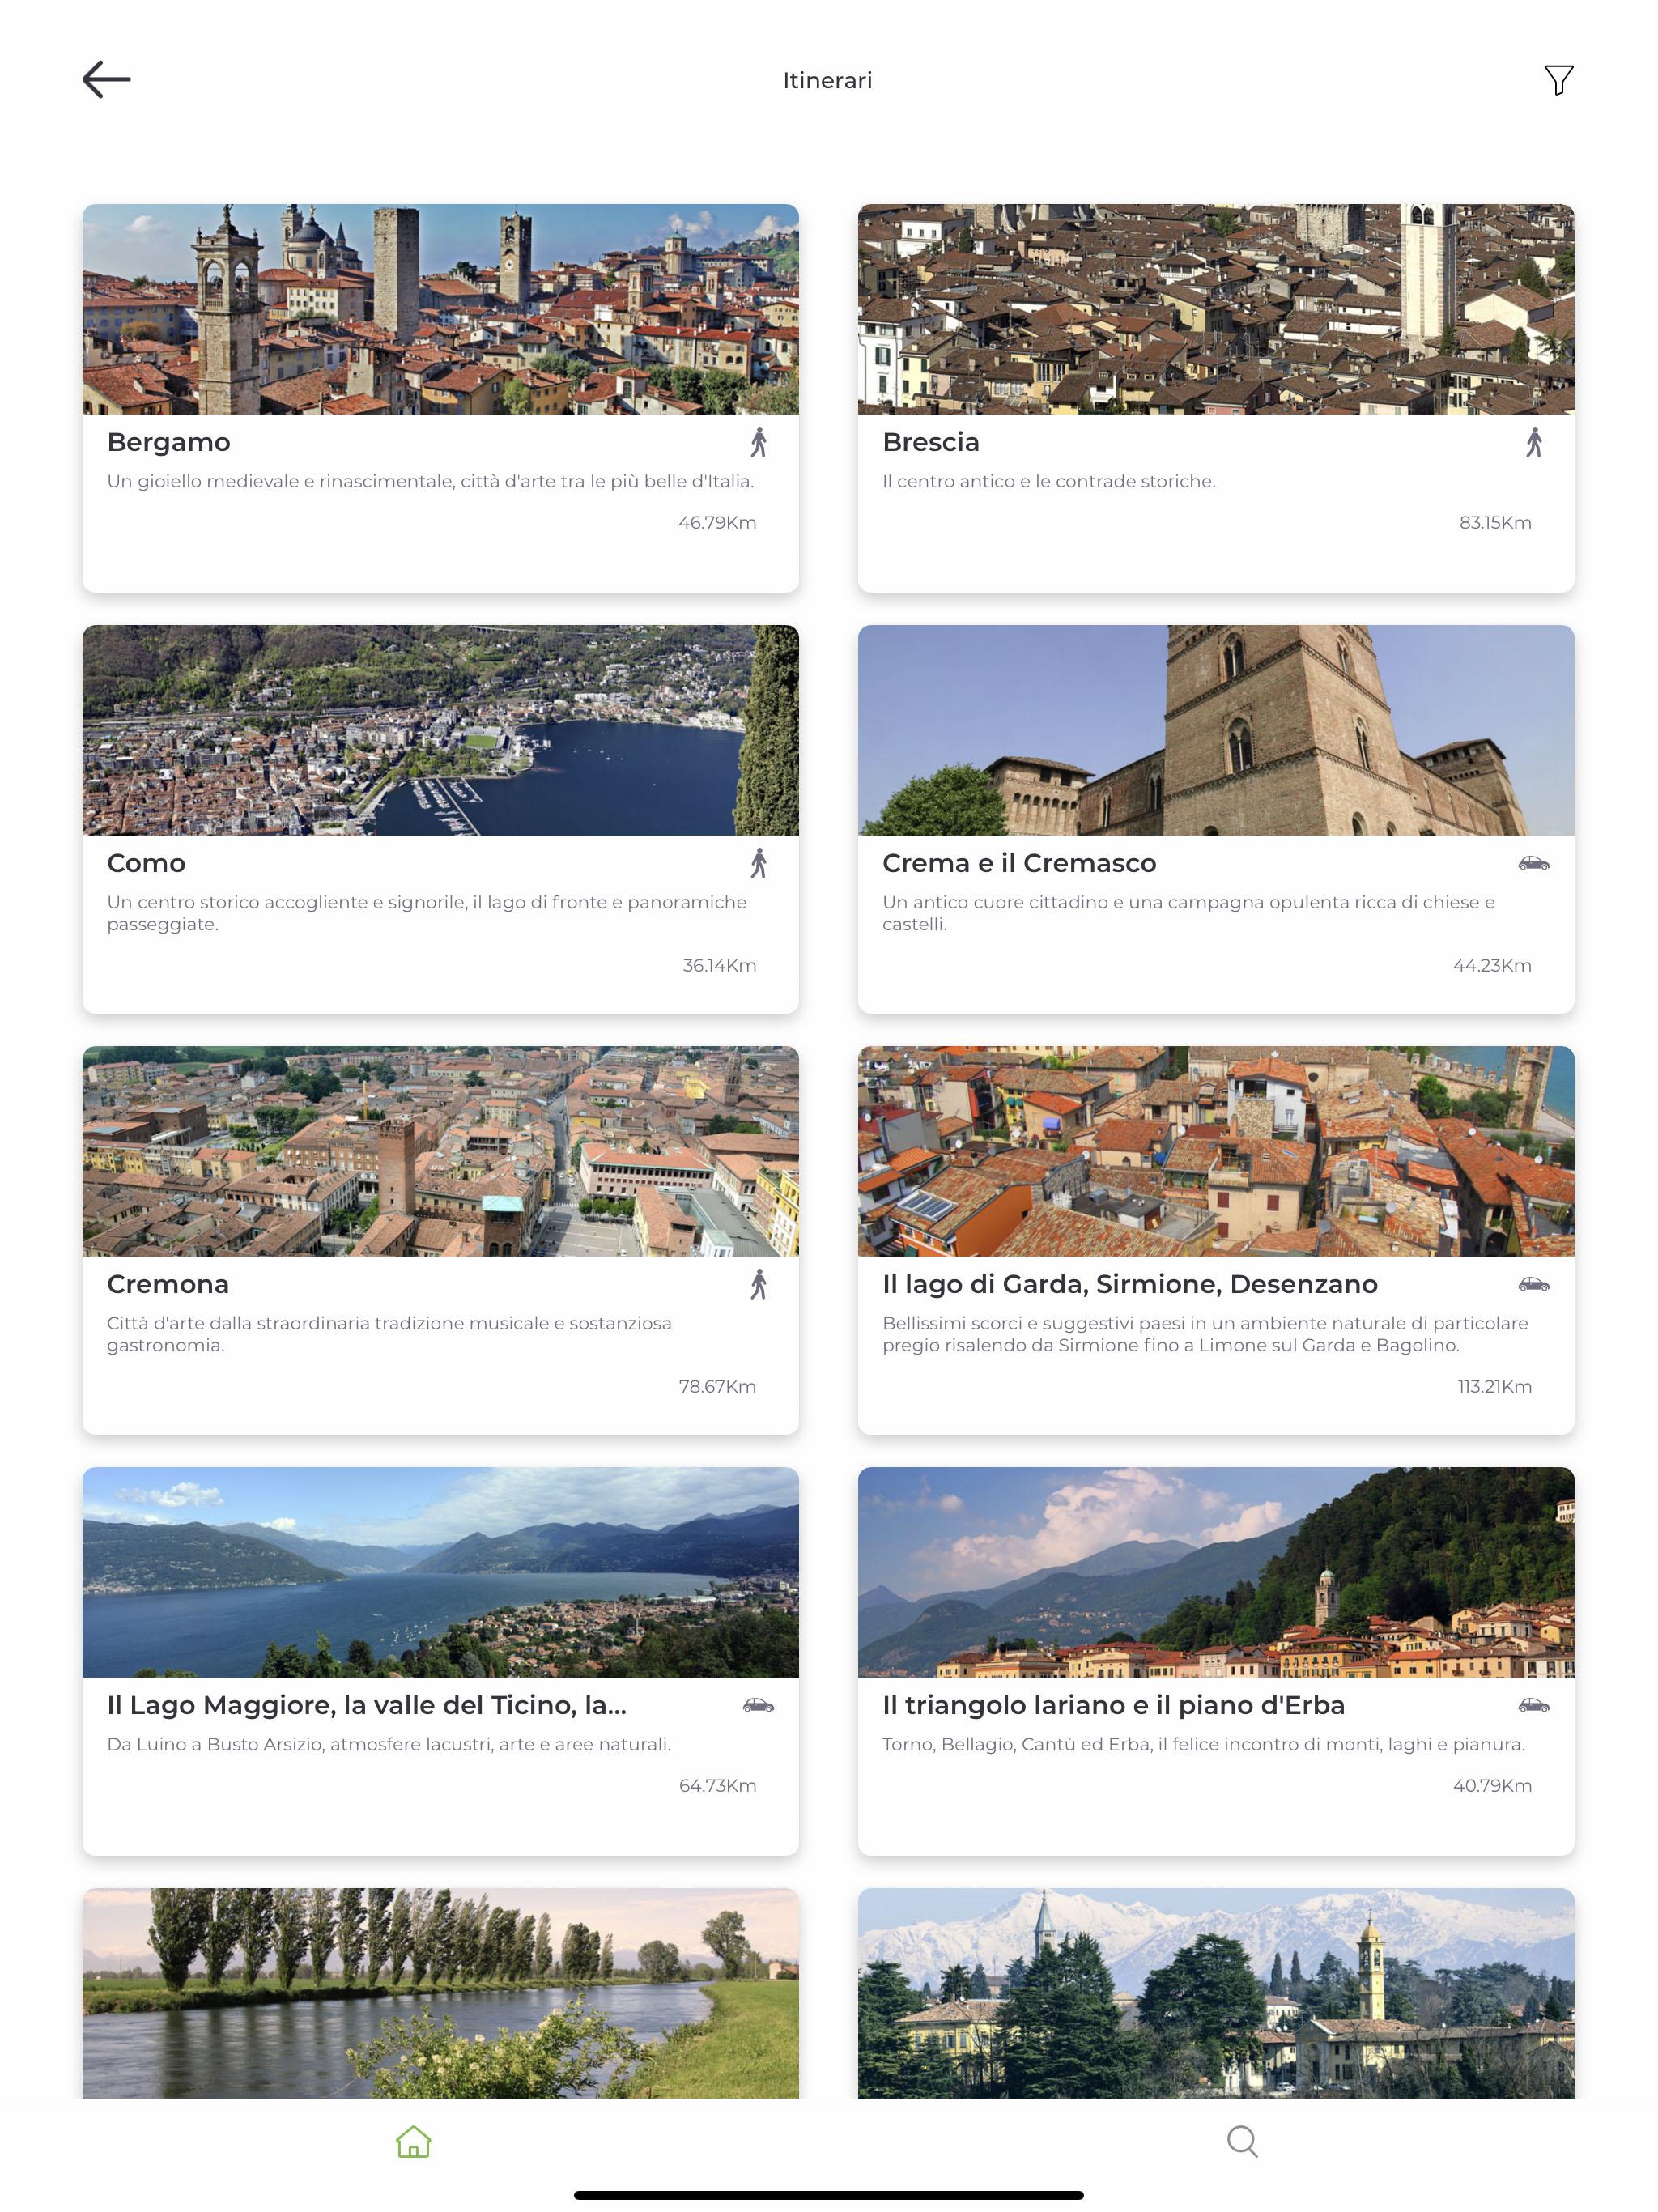The image size is (1658, 2212).
Task: Click the car icon on Crema e il Cremasco
Action: point(1533,863)
